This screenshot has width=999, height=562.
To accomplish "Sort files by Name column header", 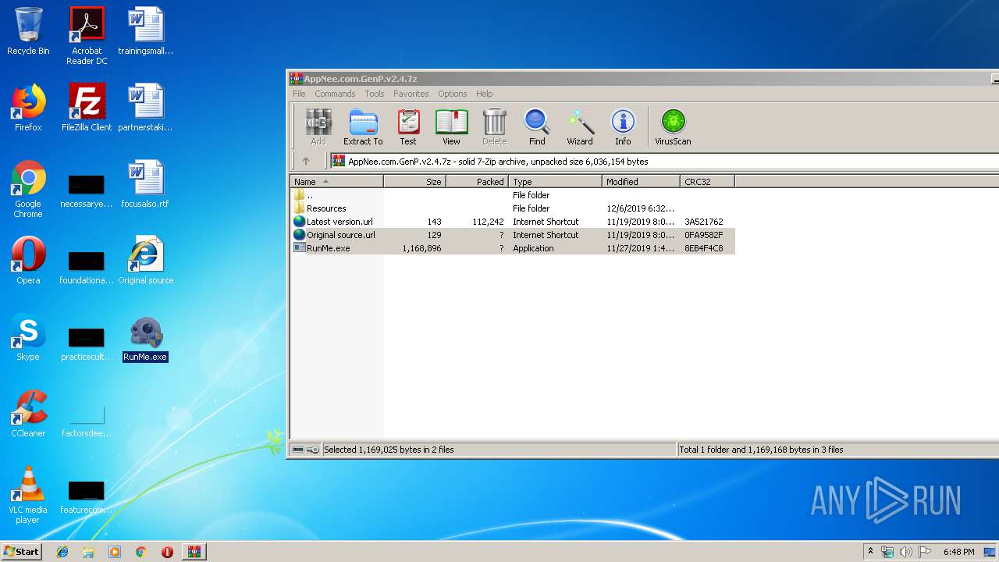I will pyautogui.click(x=337, y=182).
